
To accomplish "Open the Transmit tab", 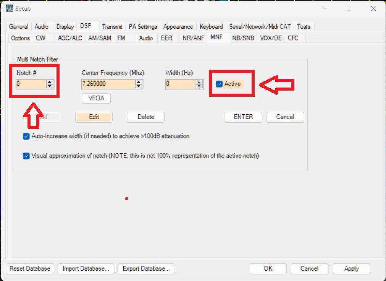I will [112, 27].
